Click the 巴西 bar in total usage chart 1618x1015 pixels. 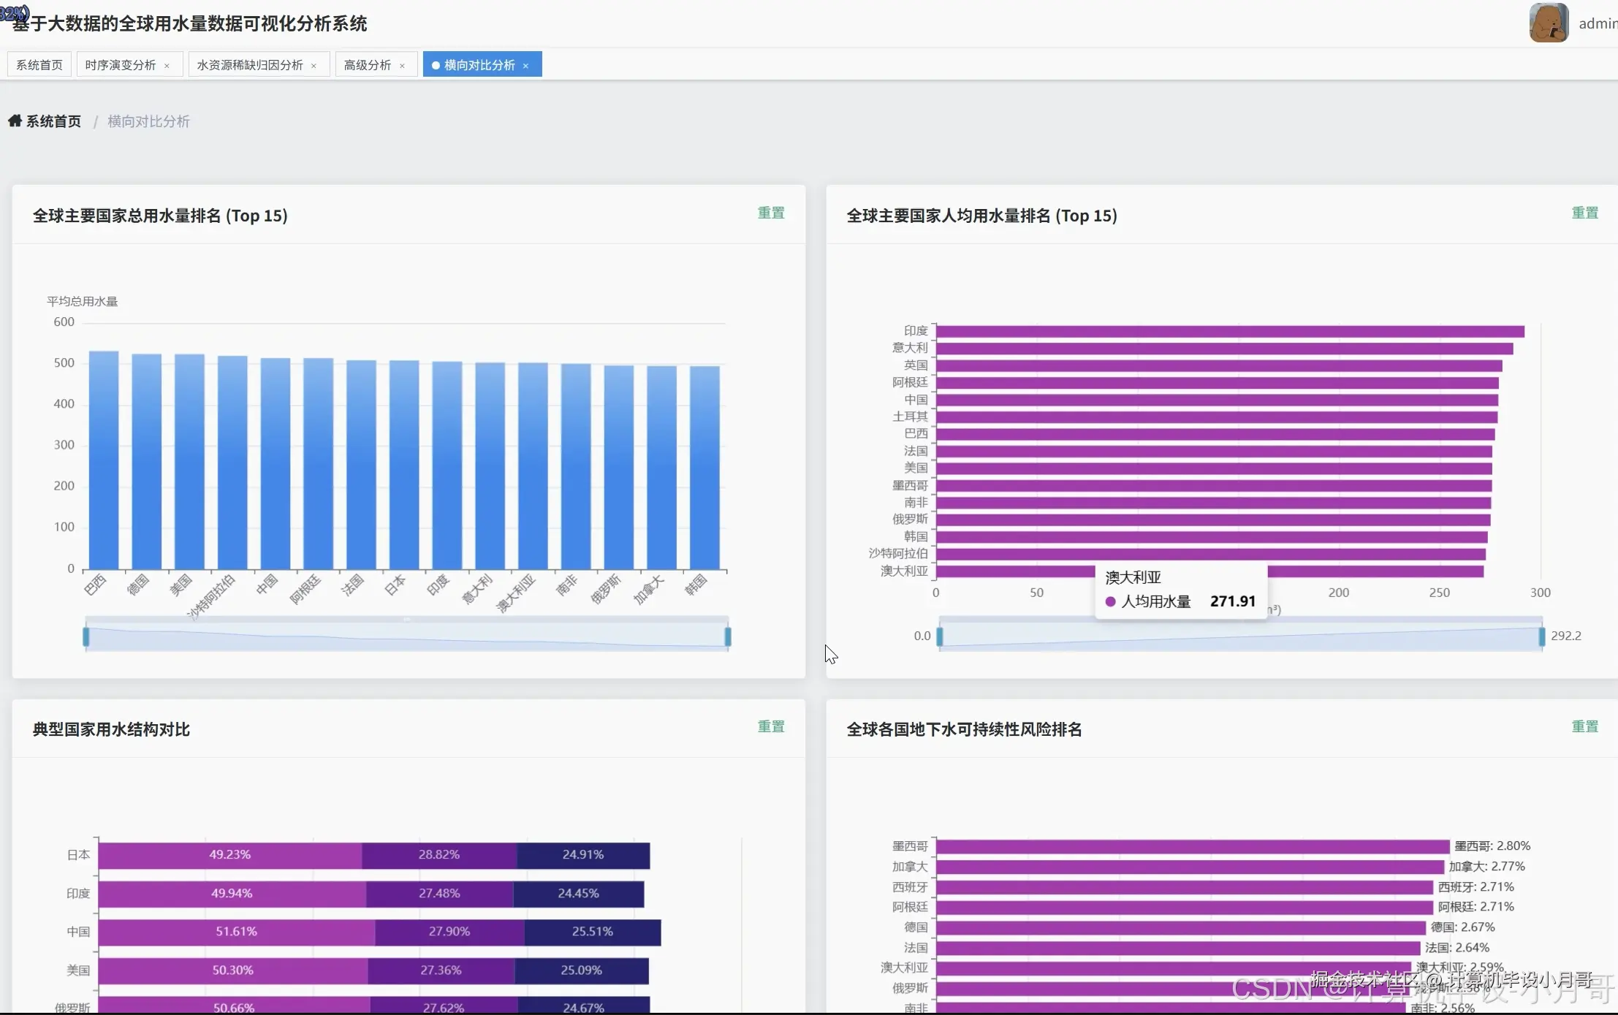click(x=104, y=460)
